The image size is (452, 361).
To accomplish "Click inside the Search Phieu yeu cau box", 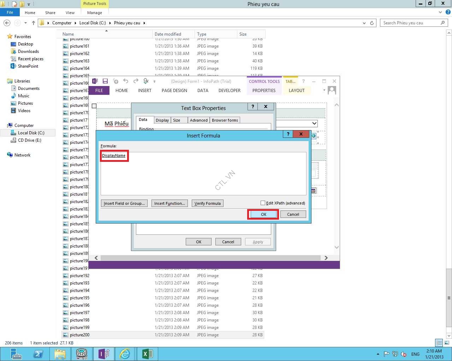I will [x=410, y=23].
